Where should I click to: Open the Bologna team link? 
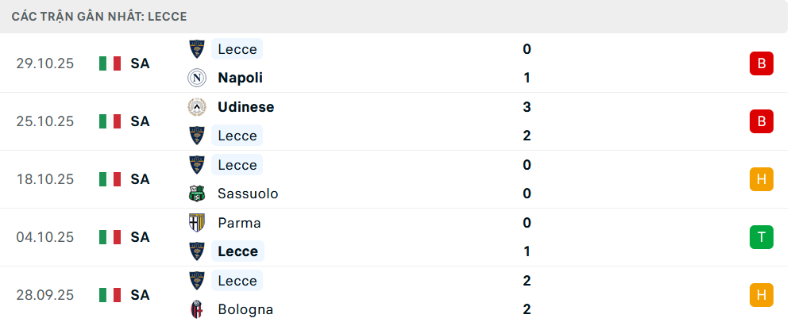click(245, 309)
